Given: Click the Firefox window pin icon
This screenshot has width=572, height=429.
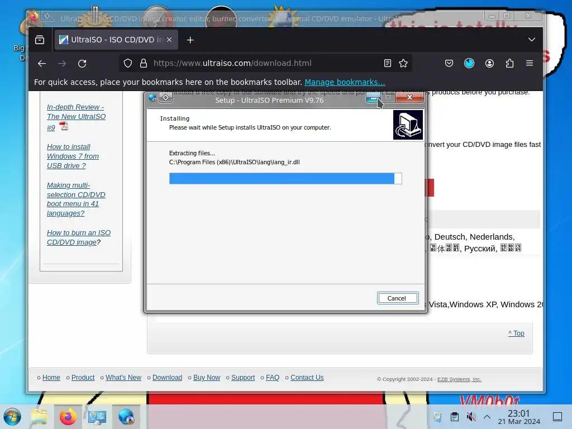Looking at the screenshot, I should [x=47, y=16].
